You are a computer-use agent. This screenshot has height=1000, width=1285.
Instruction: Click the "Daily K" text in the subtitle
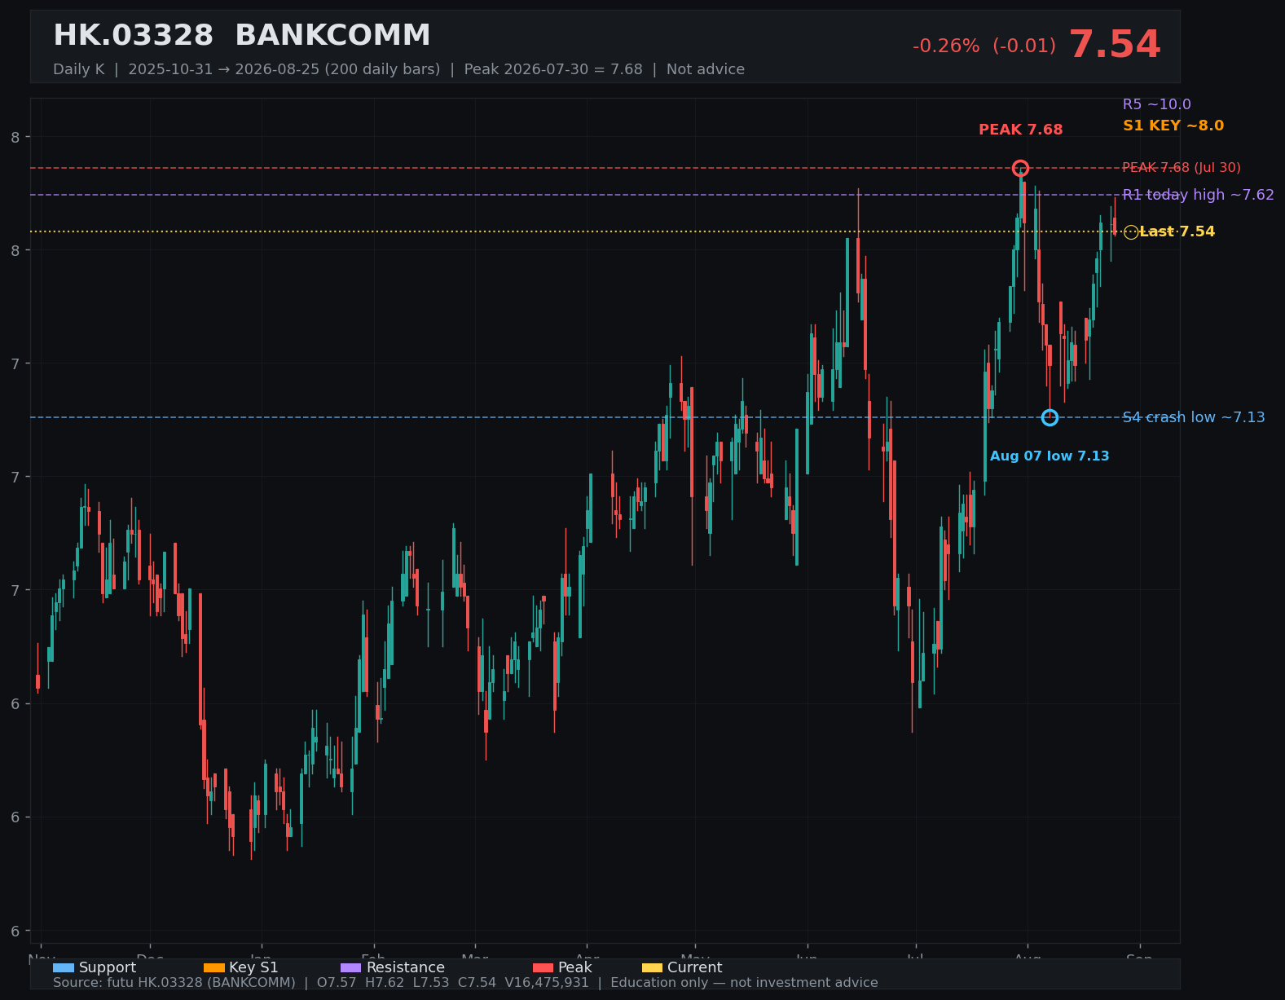(79, 69)
